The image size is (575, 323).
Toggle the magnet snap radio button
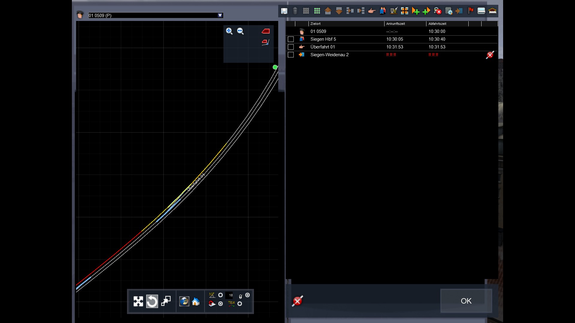(221, 304)
